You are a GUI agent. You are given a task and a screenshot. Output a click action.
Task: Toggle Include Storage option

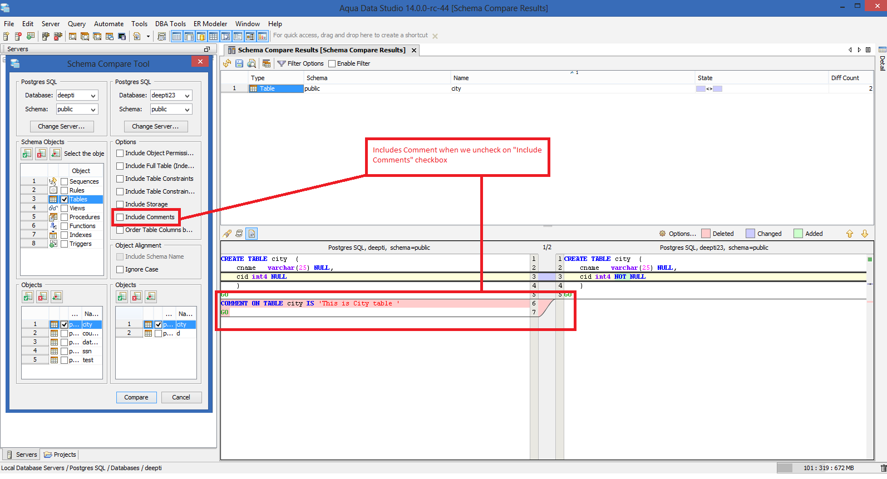click(x=120, y=204)
